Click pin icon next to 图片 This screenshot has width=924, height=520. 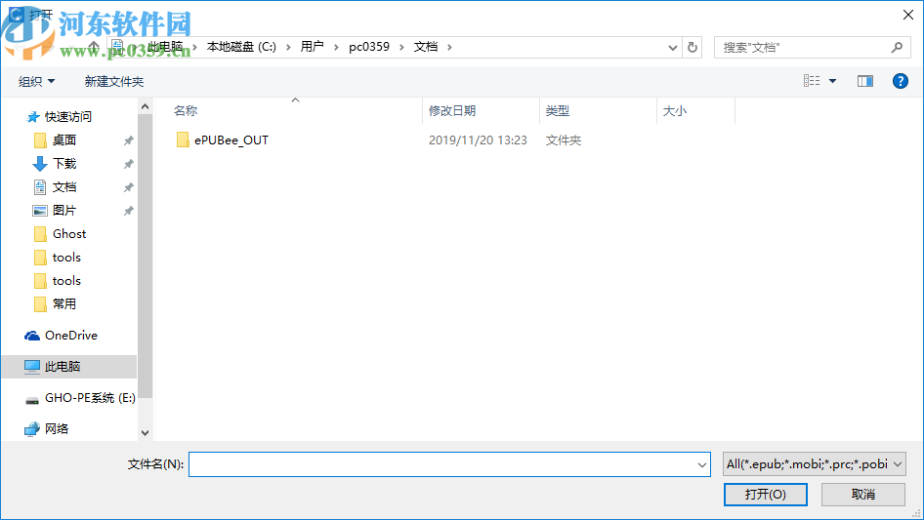click(128, 210)
